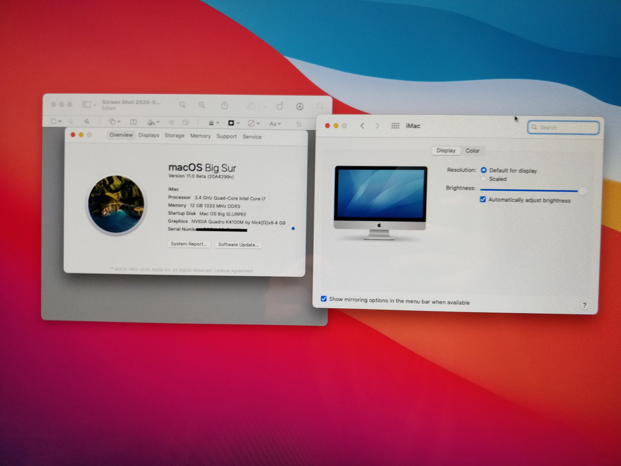Click the Show All grid icon

point(395,126)
